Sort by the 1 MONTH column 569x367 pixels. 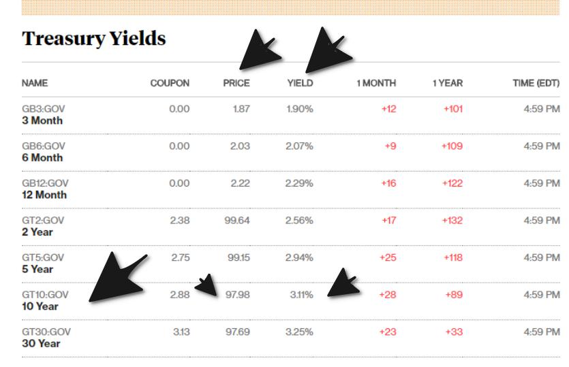(377, 83)
